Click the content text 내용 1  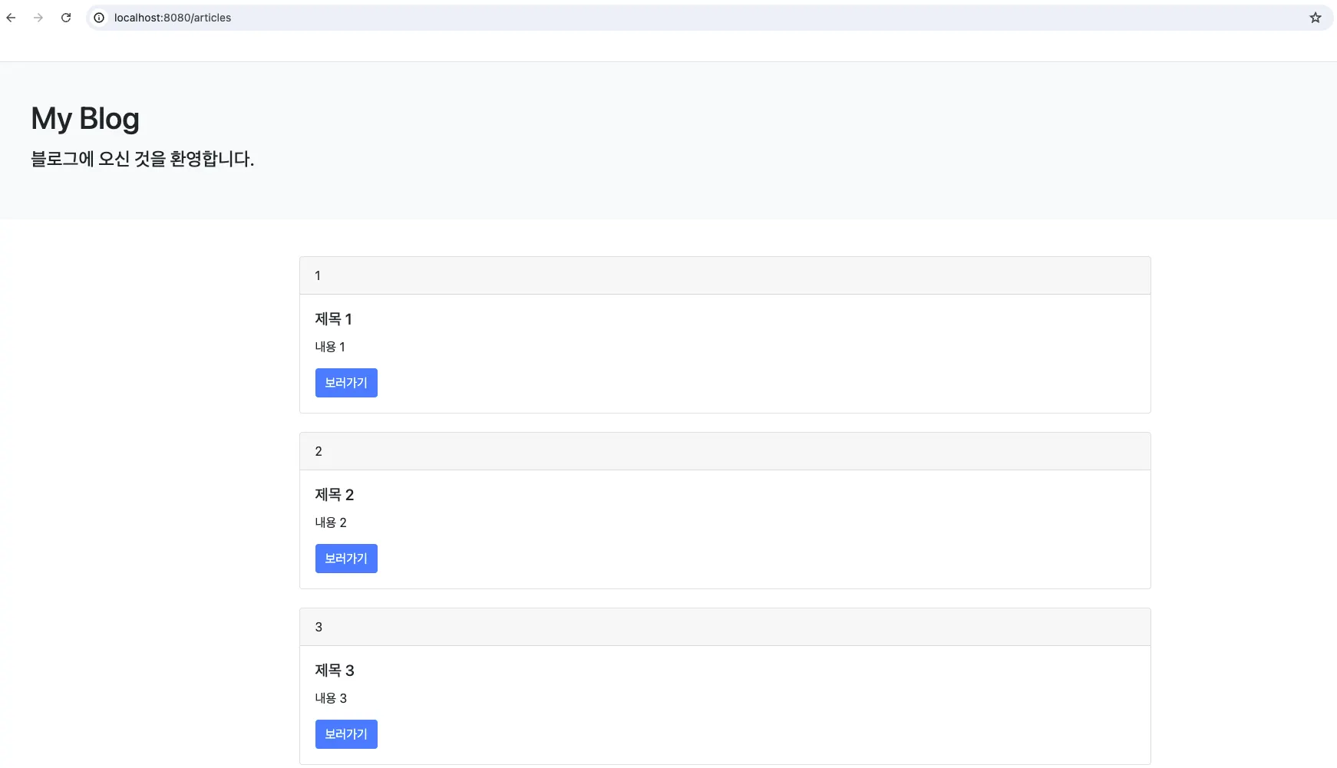(330, 347)
